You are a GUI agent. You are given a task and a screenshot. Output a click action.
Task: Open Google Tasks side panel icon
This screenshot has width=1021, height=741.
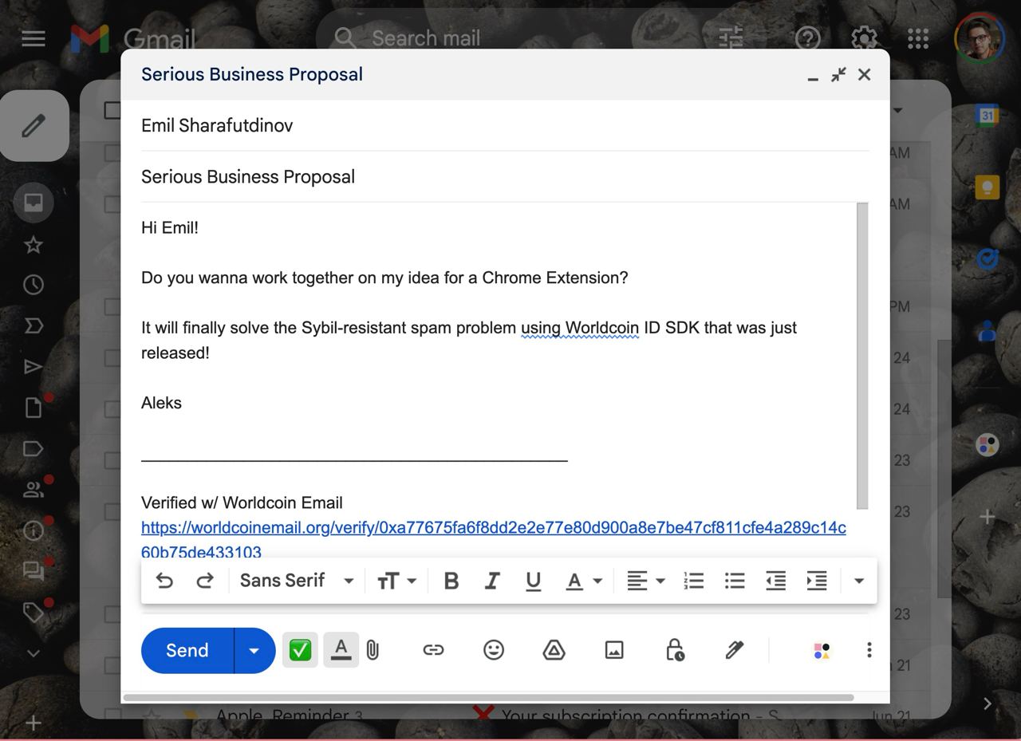point(987,259)
